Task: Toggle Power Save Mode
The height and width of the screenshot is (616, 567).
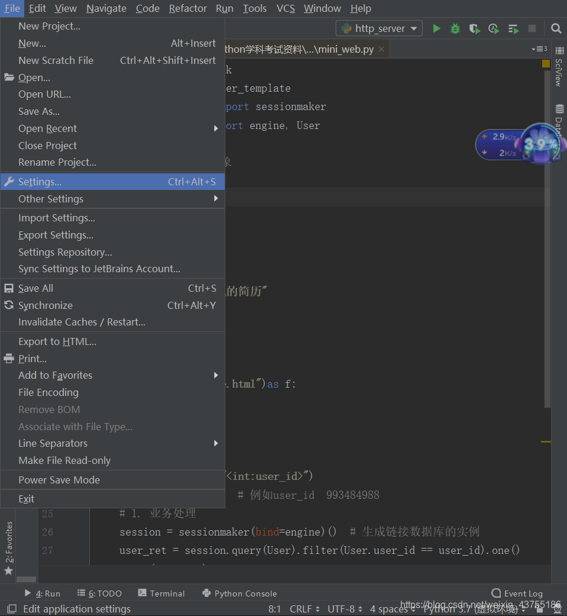Action: tap(113, 480)
